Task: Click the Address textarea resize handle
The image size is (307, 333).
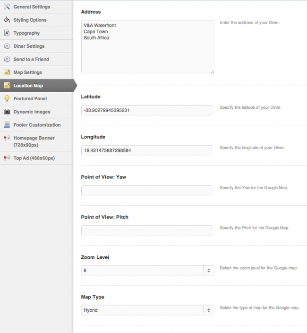Action: (212, 72)
